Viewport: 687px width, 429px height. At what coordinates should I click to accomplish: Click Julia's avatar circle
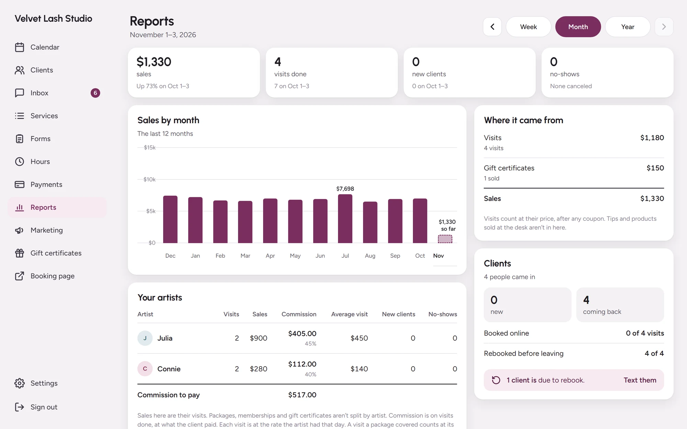click(145, 338)
